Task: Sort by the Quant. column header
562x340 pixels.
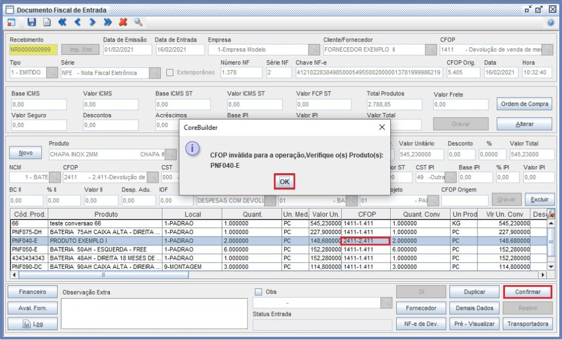Action: click(252, 214)
